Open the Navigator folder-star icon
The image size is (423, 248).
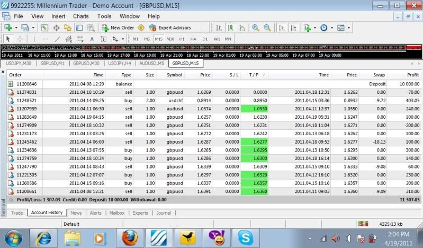coord(67,28)
